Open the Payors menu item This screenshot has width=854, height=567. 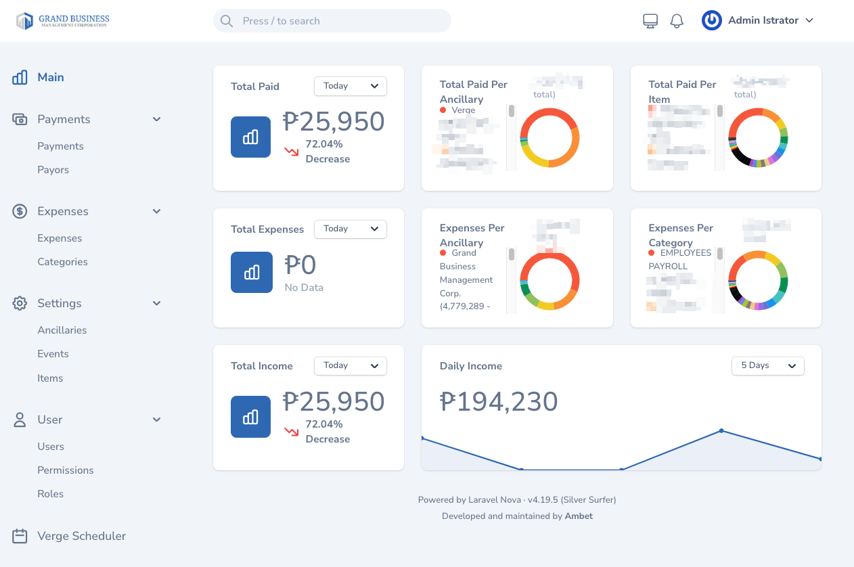(x=53, y=170)
